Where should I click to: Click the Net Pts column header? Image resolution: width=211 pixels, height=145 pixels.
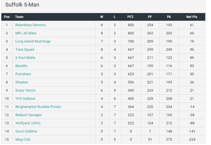(192, 17)
